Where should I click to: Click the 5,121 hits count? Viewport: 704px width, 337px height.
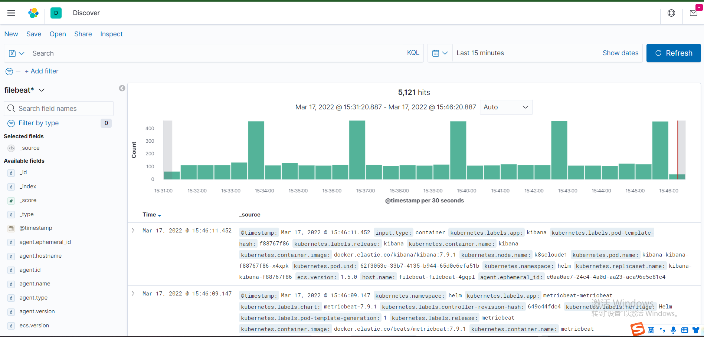click(x=414, y=92)
